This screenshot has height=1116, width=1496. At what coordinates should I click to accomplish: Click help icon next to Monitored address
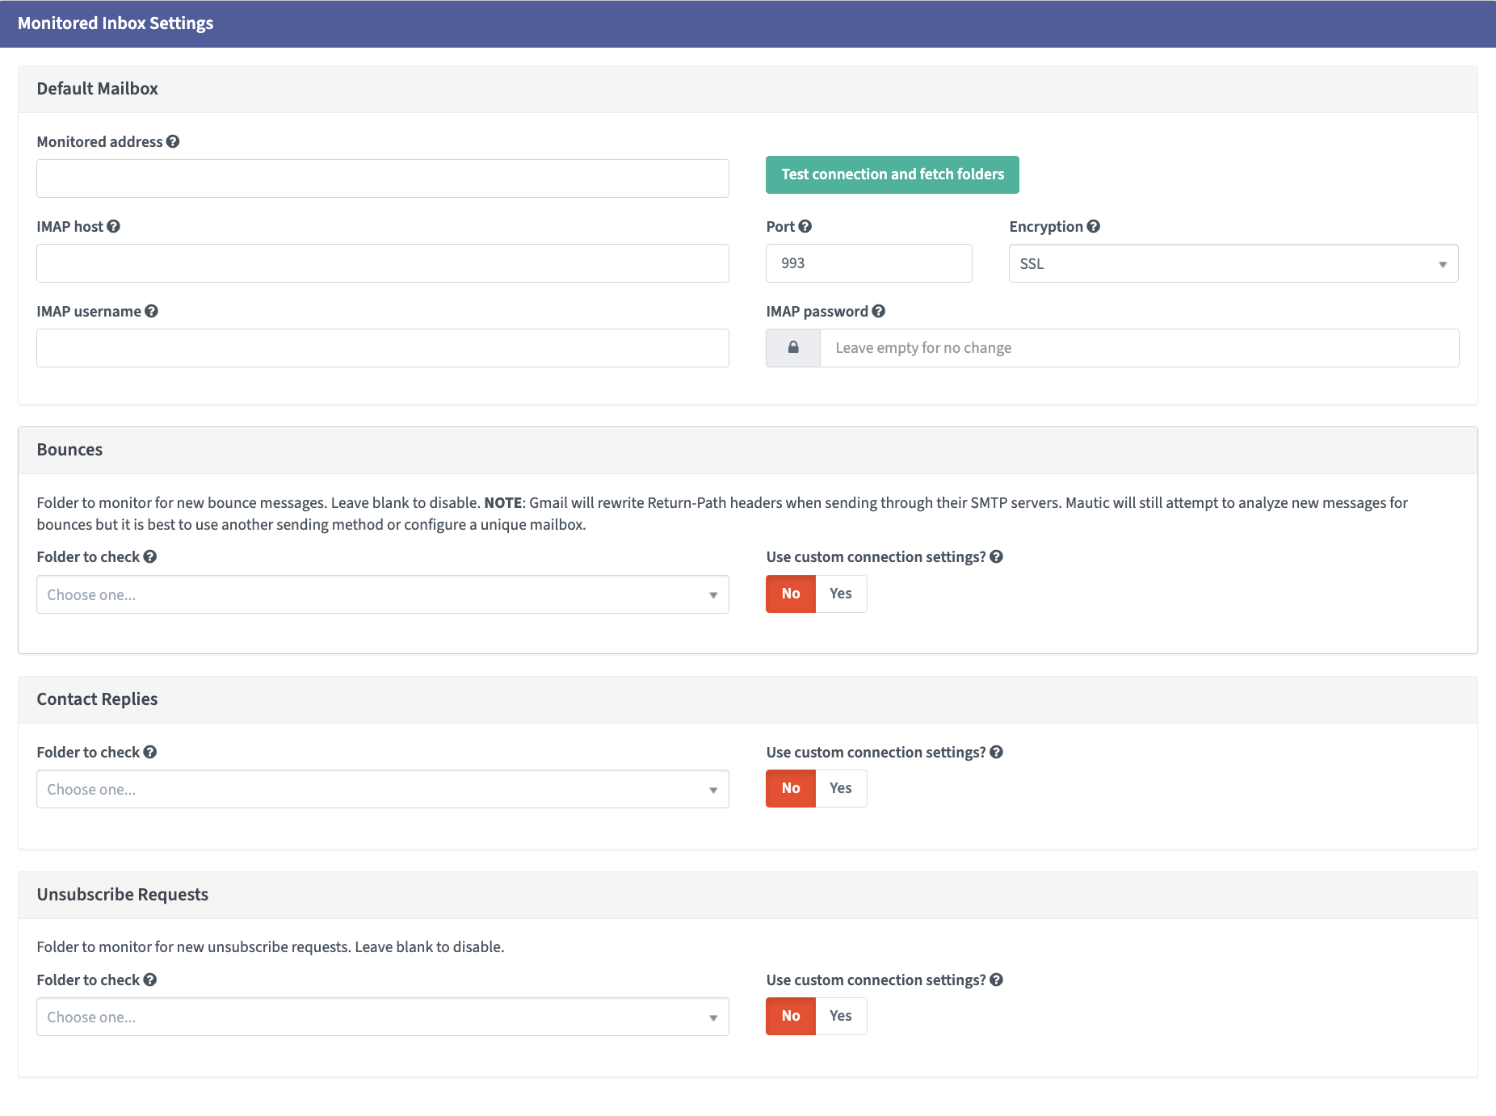[x=173, y=141]
